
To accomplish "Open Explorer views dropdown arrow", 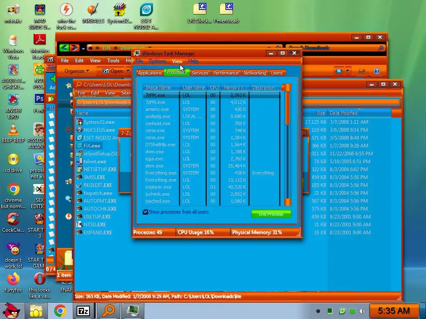I will (348, 71).
